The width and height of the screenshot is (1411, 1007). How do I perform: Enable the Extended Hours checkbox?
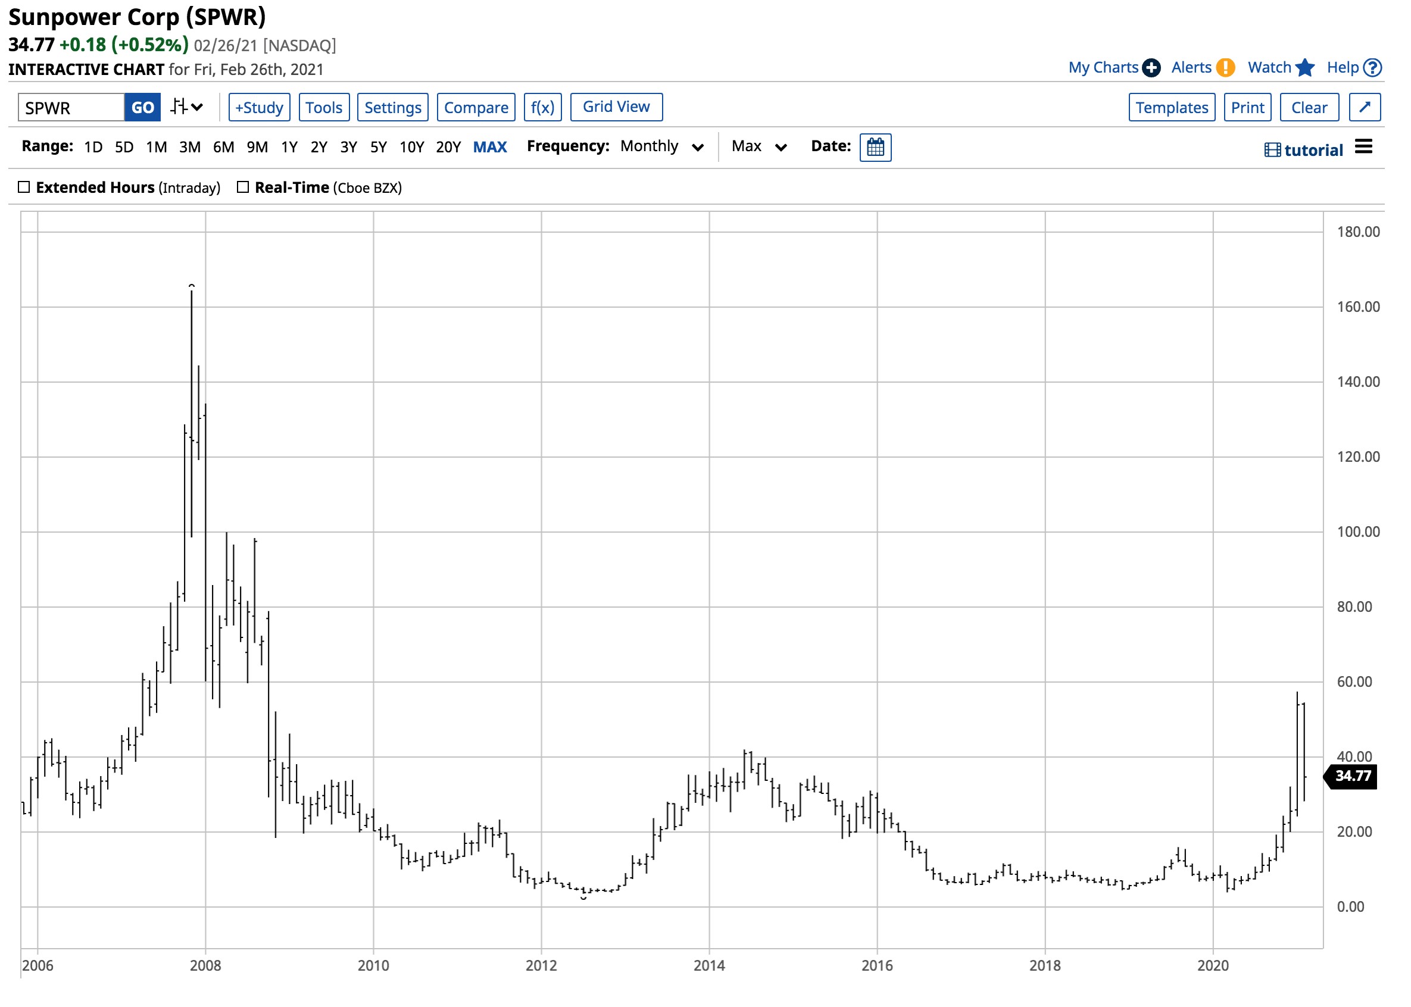coord(24,187)
